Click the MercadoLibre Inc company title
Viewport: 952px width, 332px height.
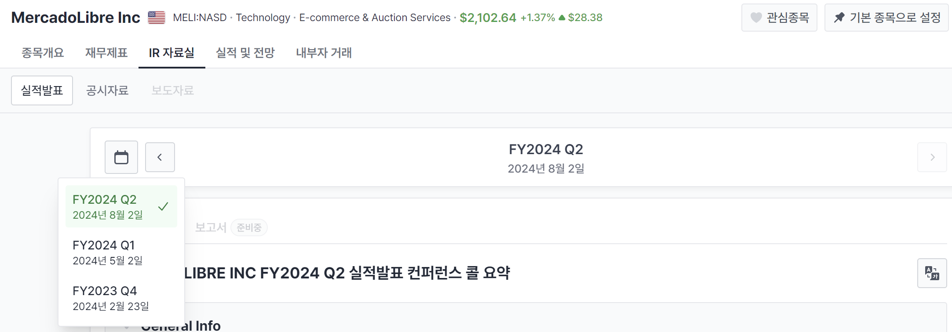coord(76,18)
